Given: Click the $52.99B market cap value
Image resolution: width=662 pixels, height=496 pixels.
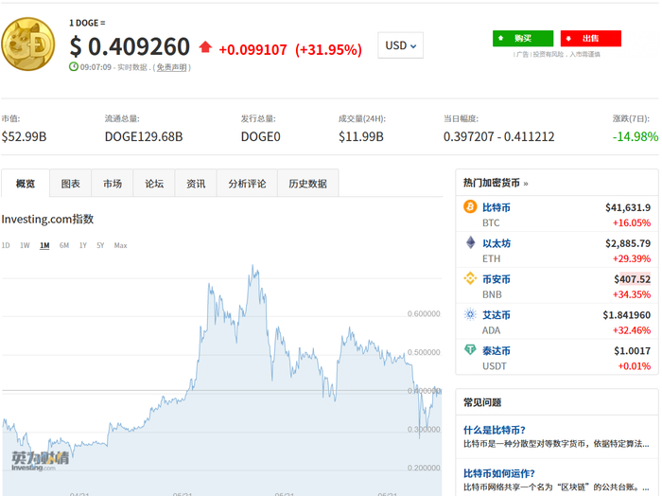Looking at the screenshot, I should (24, 136).
